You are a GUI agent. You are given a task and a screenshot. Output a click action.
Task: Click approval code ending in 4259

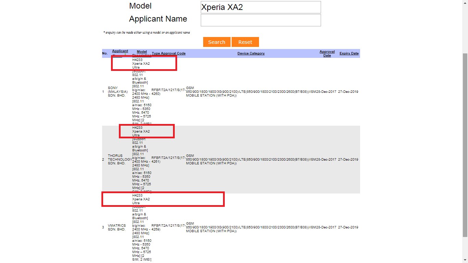pyautogui.click(x=169, y=227)
